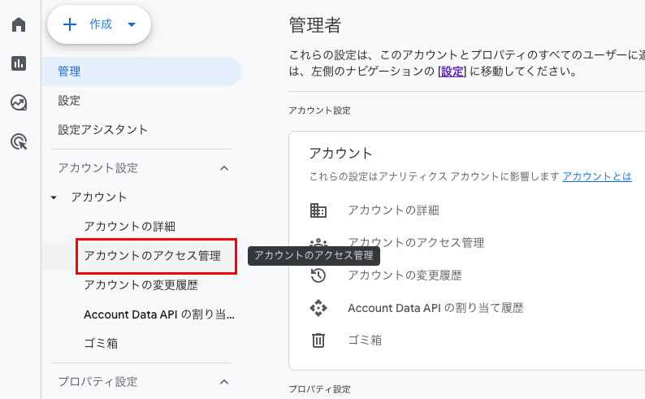This screenshot has width=645, height=399.
Task: Follow the アカウントとは link
Action: click(597, 176)
